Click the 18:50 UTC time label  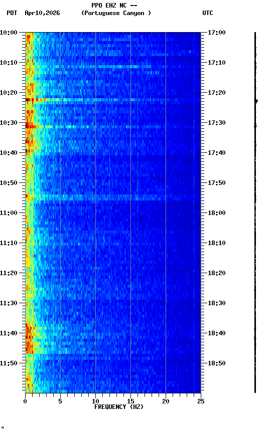(217, 364)
